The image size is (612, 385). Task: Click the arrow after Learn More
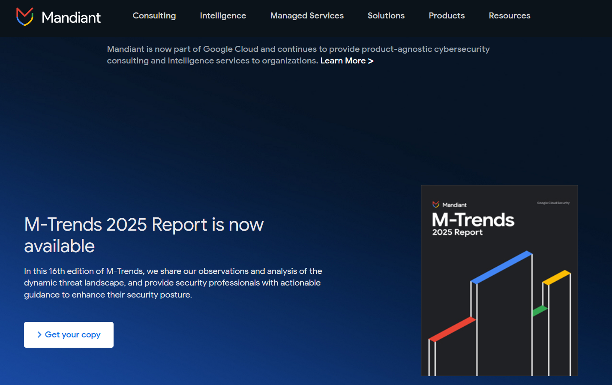tap(371, 61)
